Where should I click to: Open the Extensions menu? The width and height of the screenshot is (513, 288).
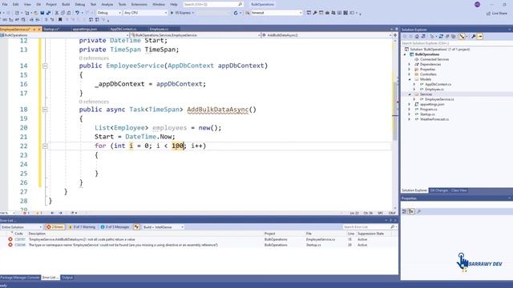(139, 4)
